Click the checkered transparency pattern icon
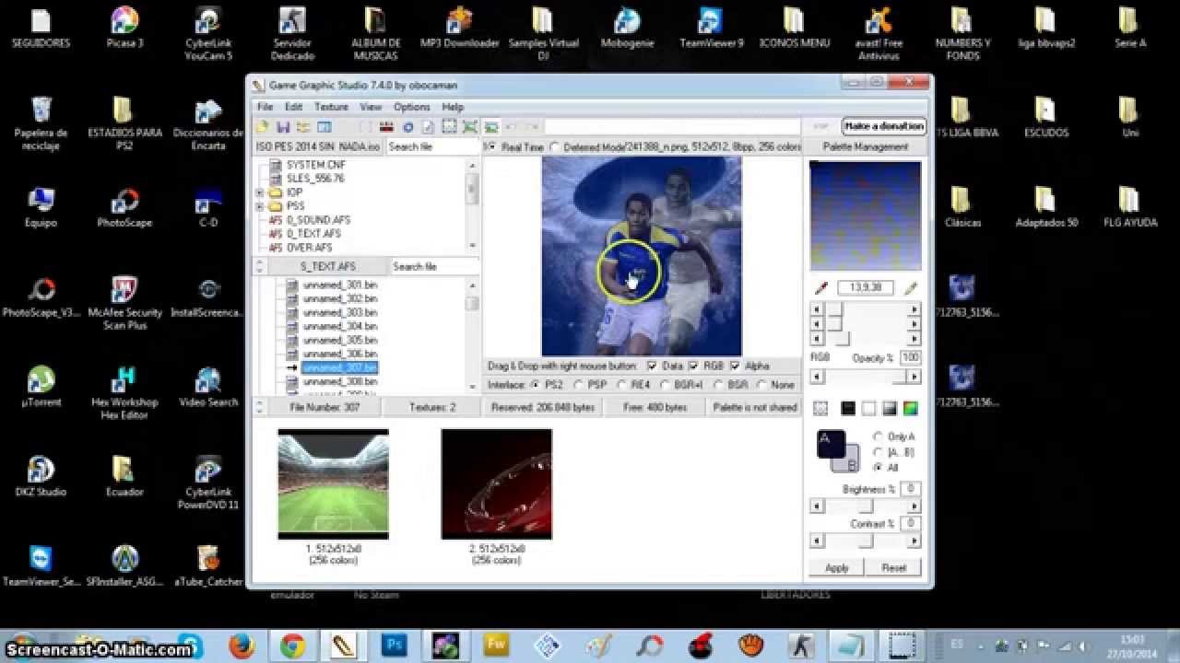1180x663 pixels. click(x=820, y=408)
